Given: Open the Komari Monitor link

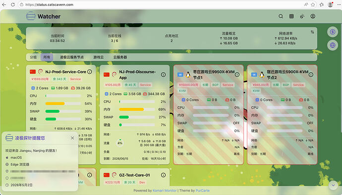Looking at the screenshot, I should pos(165,191).
